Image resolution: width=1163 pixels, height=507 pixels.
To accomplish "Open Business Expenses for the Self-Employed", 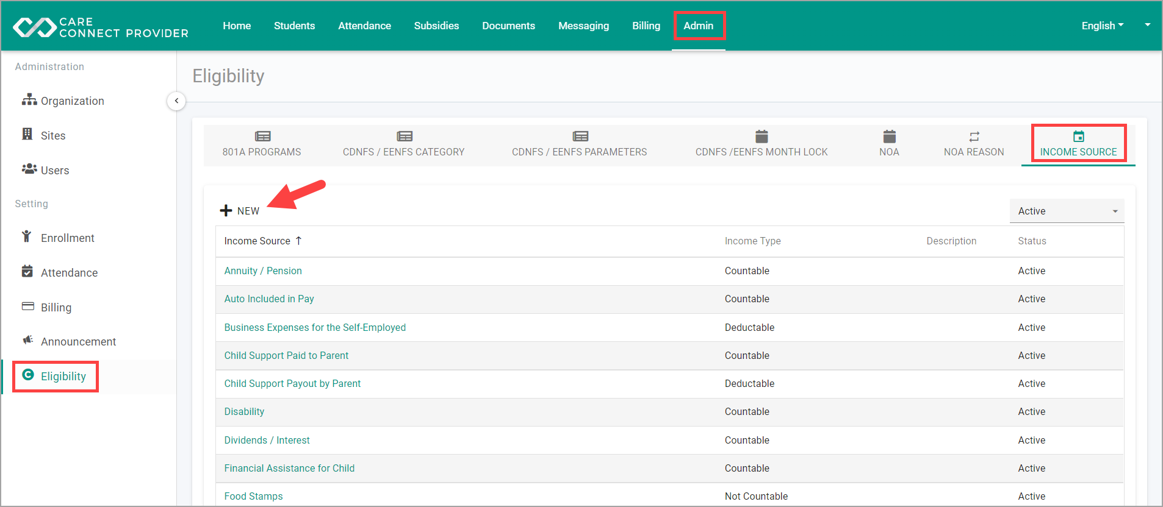I will [315, 327].
